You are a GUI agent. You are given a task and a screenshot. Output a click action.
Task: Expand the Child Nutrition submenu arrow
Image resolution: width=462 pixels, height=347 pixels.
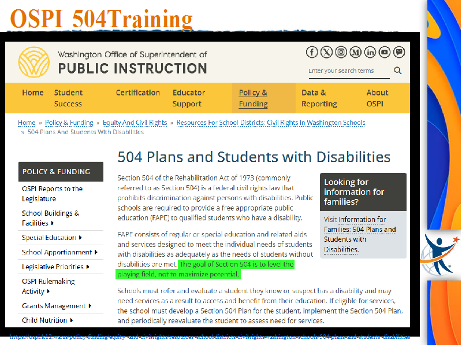coord(72,320)
